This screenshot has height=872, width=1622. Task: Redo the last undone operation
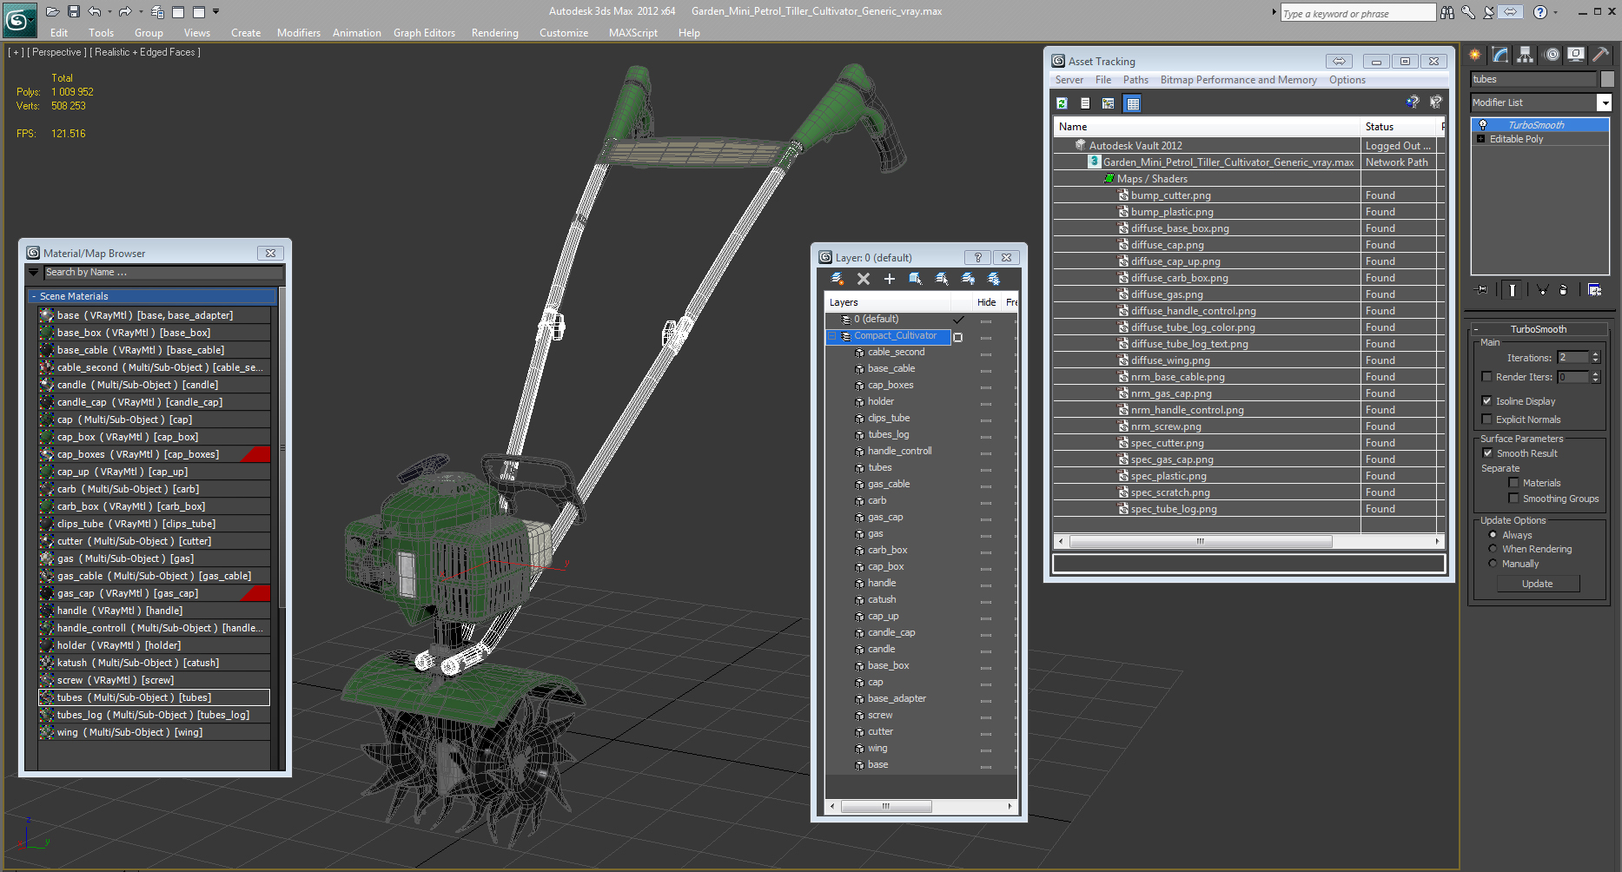point(125,11)
